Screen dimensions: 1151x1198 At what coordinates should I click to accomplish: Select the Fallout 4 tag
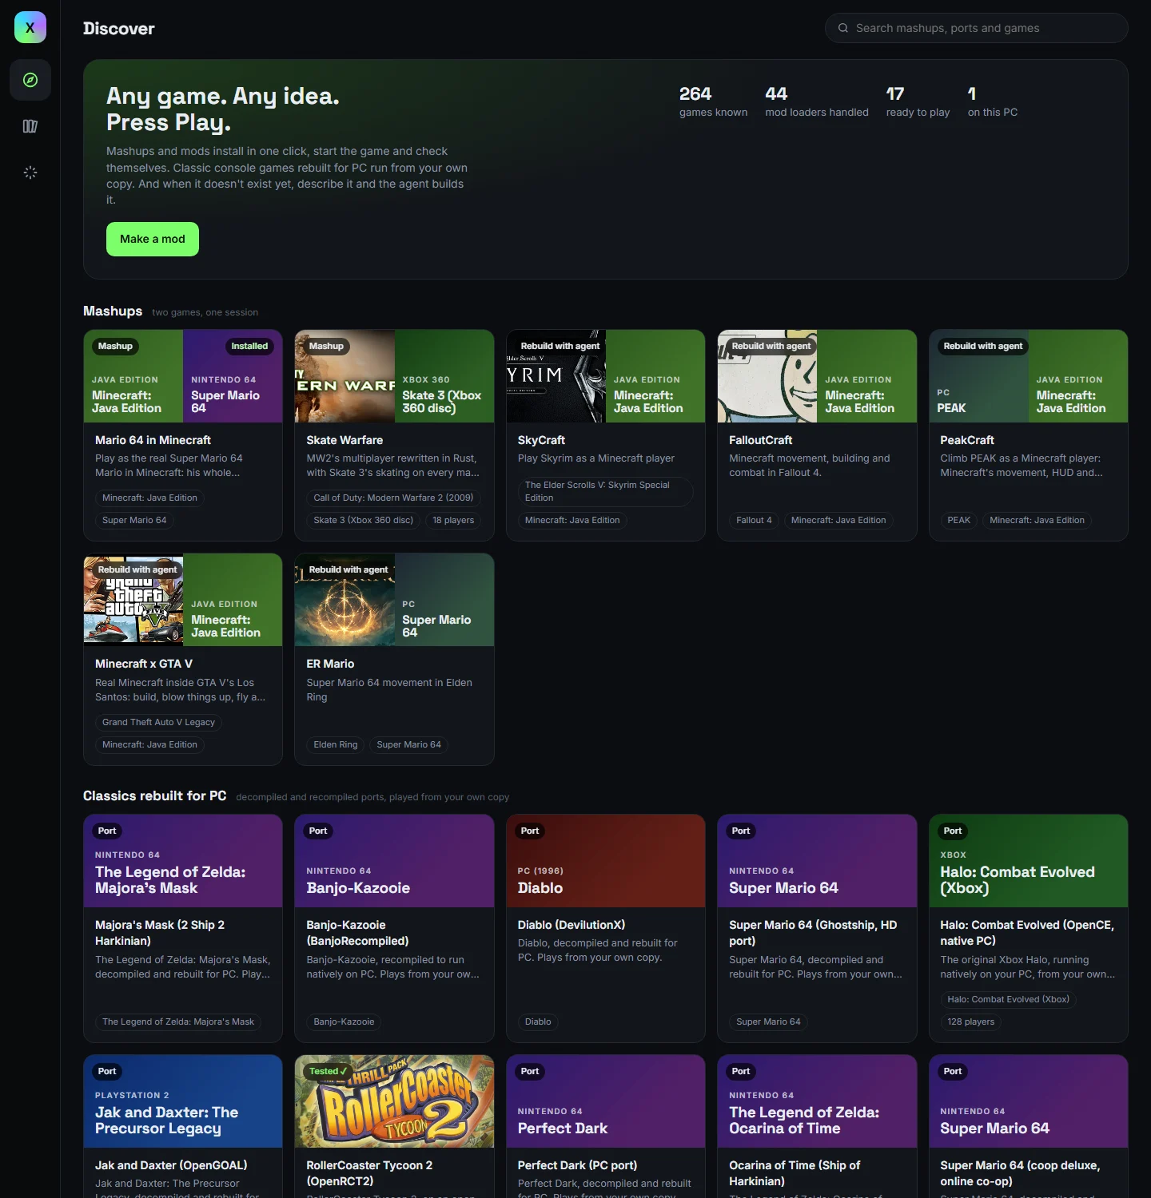pyautogui.click(x=754, y=520)
